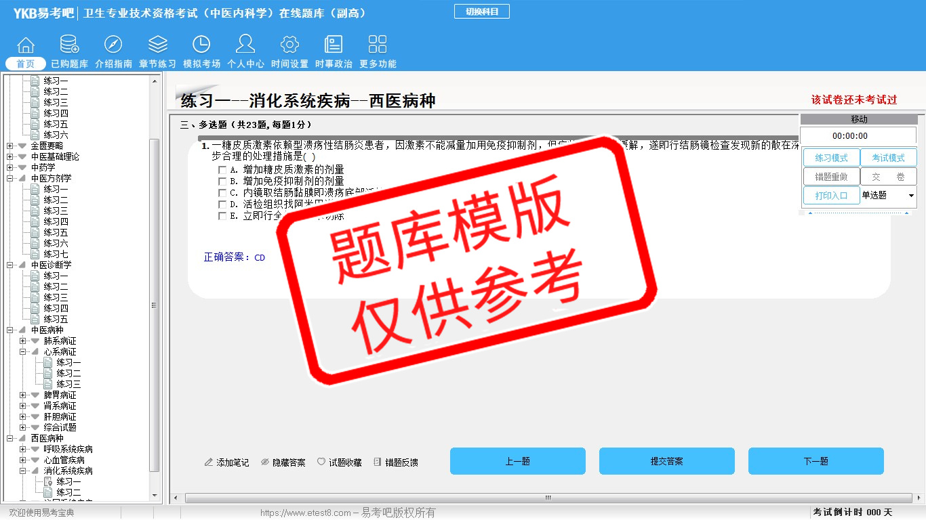Click the 切换科目 button
The height and width of the screenshot is (520, 926).
click(482, 12)
